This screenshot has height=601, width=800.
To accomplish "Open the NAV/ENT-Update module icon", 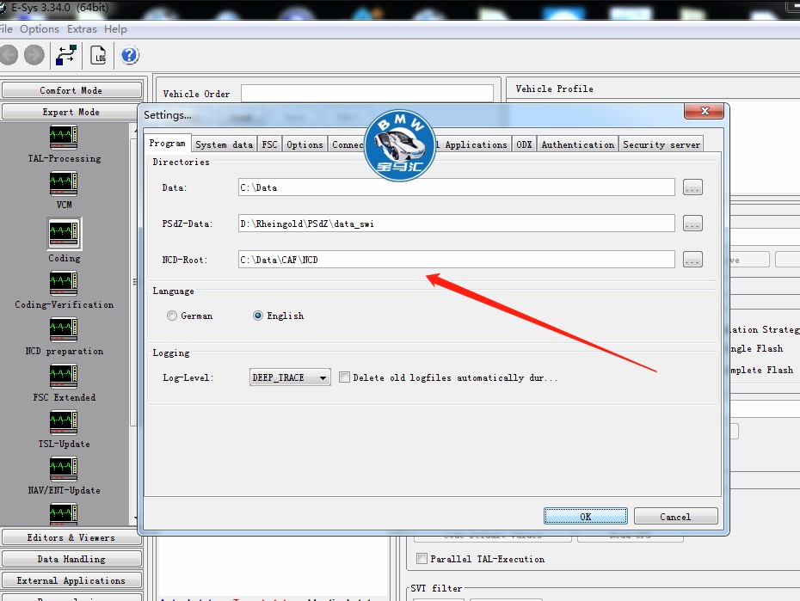I will (x=64, y=469).
